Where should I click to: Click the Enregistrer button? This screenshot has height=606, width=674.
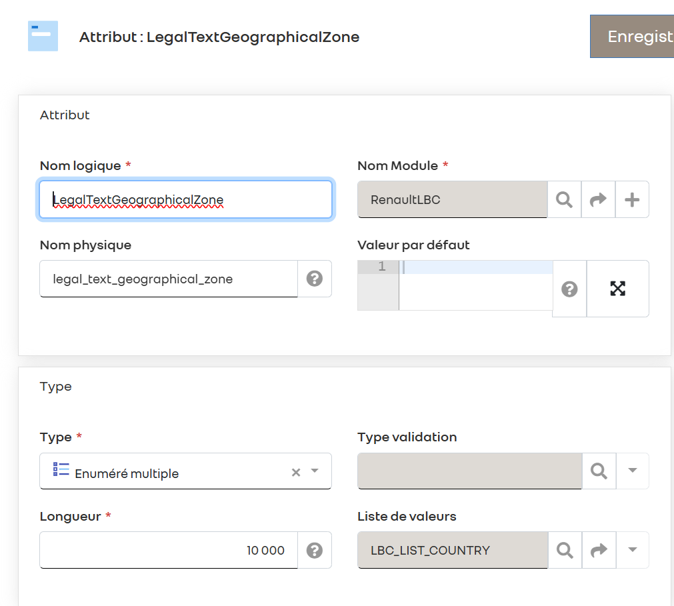(x=633, y=37)
